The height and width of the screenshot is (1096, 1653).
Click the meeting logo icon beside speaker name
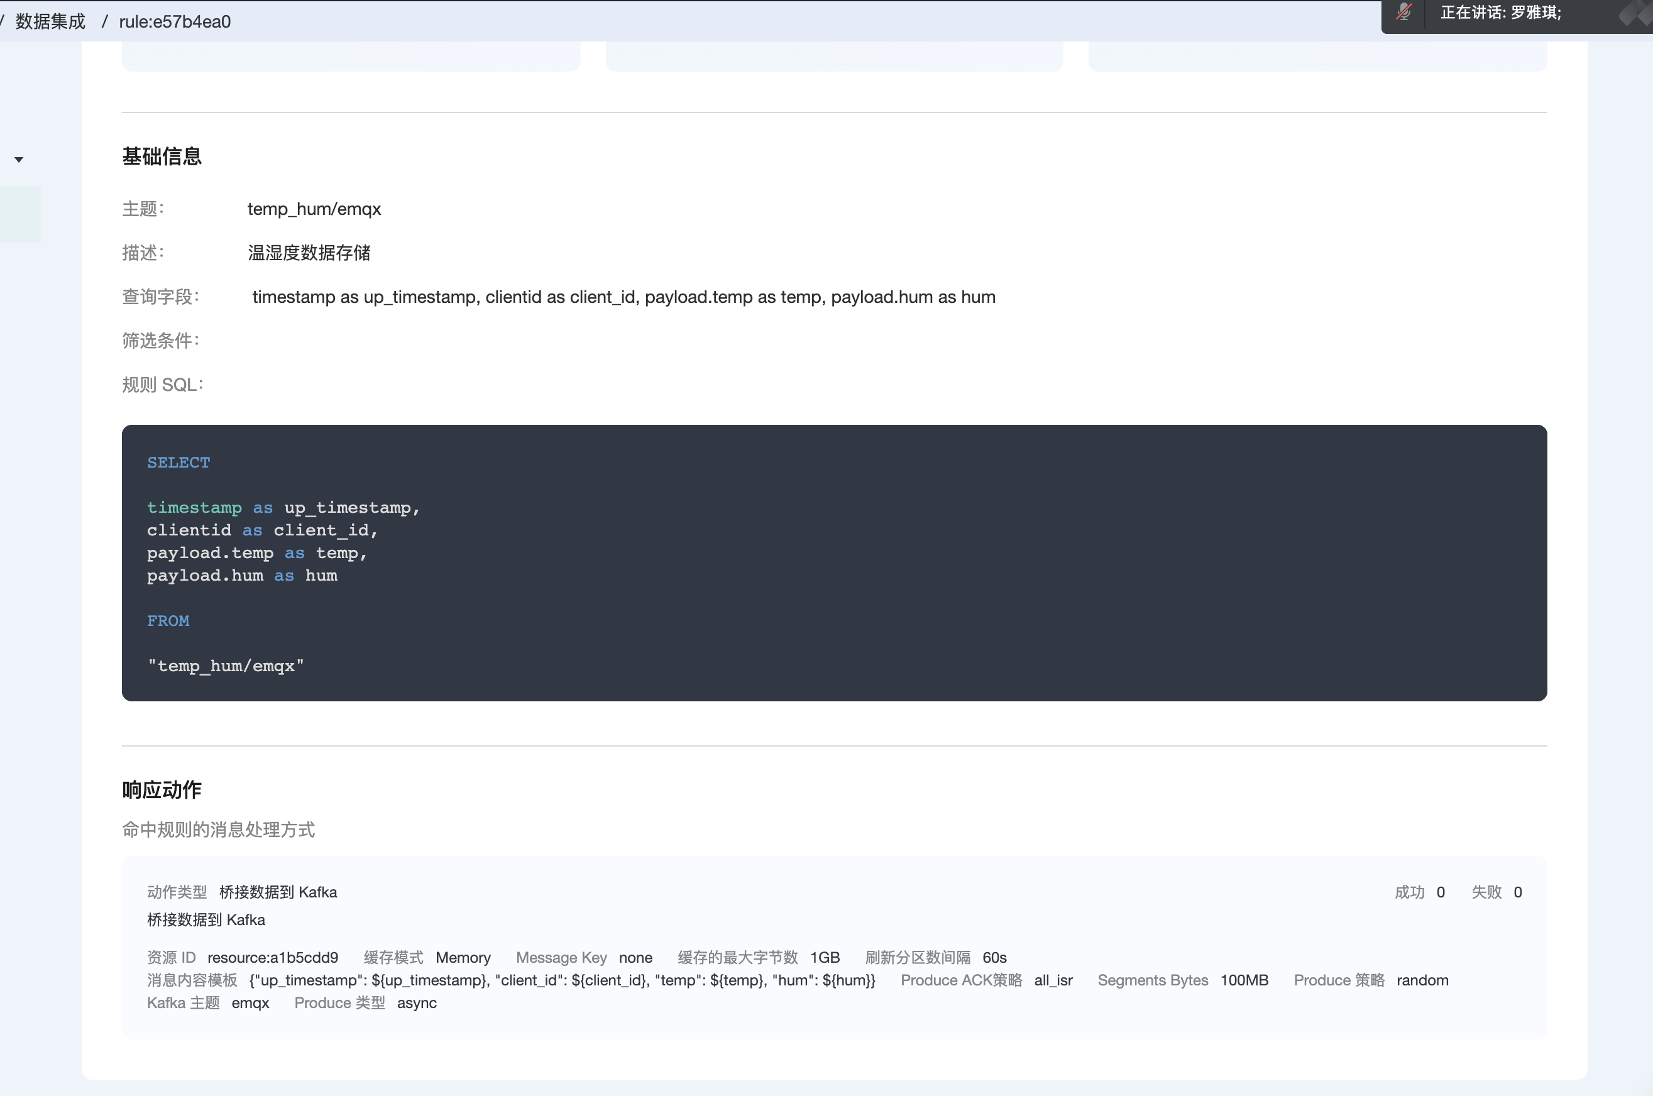point(1635,14)
